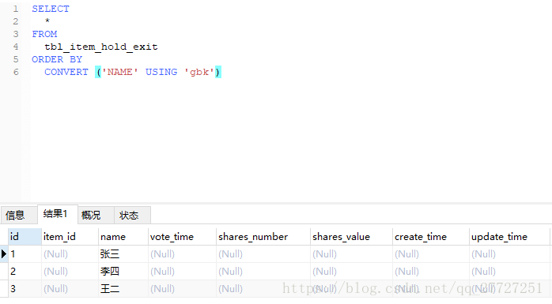This screenshot has height=304, width=552.
Task: Click update_time cell in 李四 row
Action: [x=509, y=272]
